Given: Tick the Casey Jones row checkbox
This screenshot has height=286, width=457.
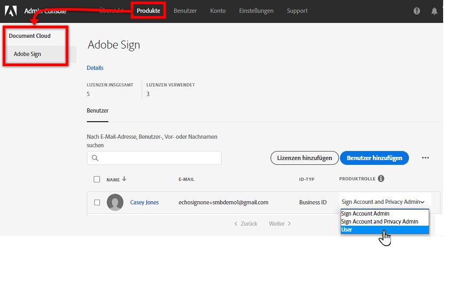Looking at the screenshot, I should pos(97,202).
